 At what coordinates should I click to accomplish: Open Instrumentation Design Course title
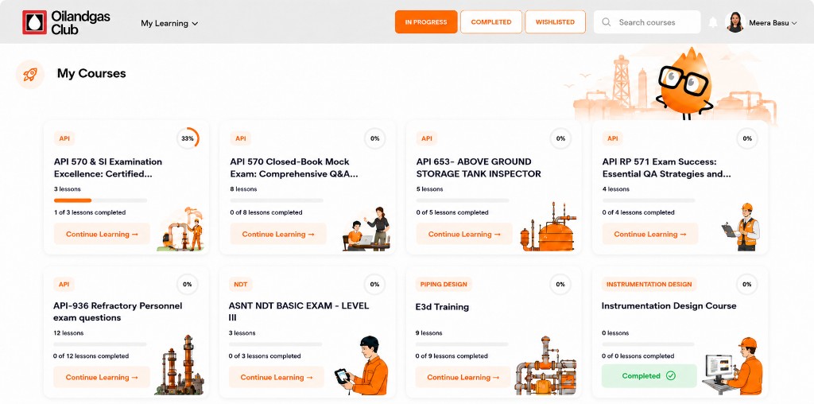click(669, 306)
